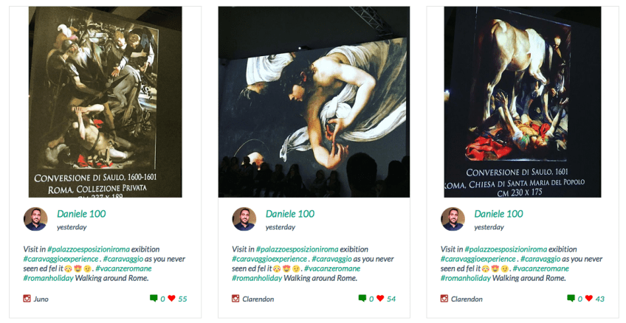Click the comment icon in the middle card
Screen dimensions: 626x323
click(x=362, y=298)
